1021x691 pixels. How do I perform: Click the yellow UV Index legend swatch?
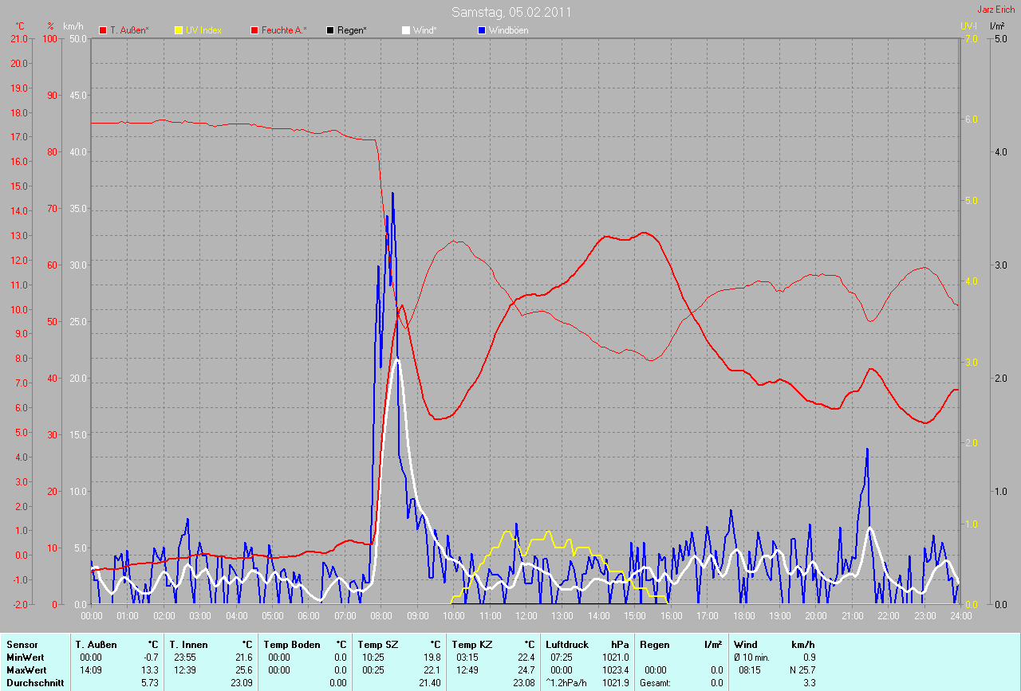[x=179, y=30]
